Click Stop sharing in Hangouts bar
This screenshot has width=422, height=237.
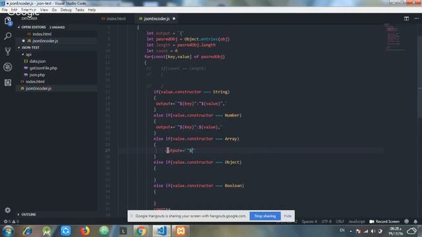point(265,216)
